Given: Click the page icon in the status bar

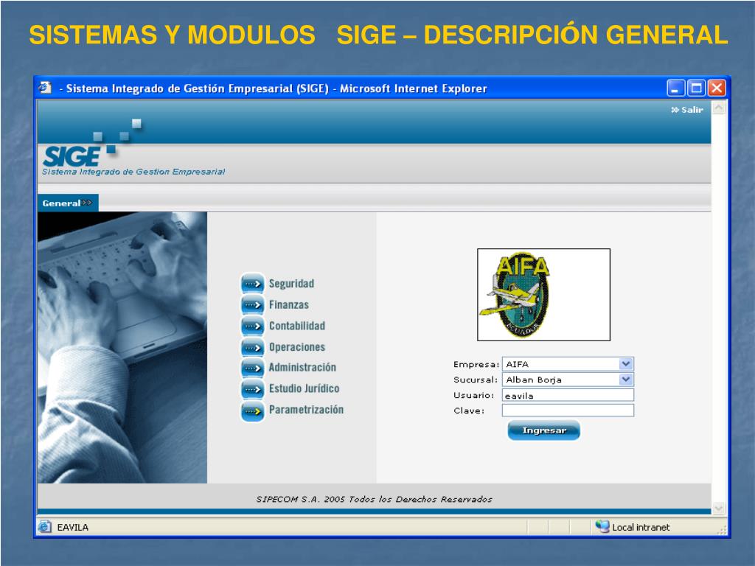Looking at the screenshot, I should [x=45, y=527].
